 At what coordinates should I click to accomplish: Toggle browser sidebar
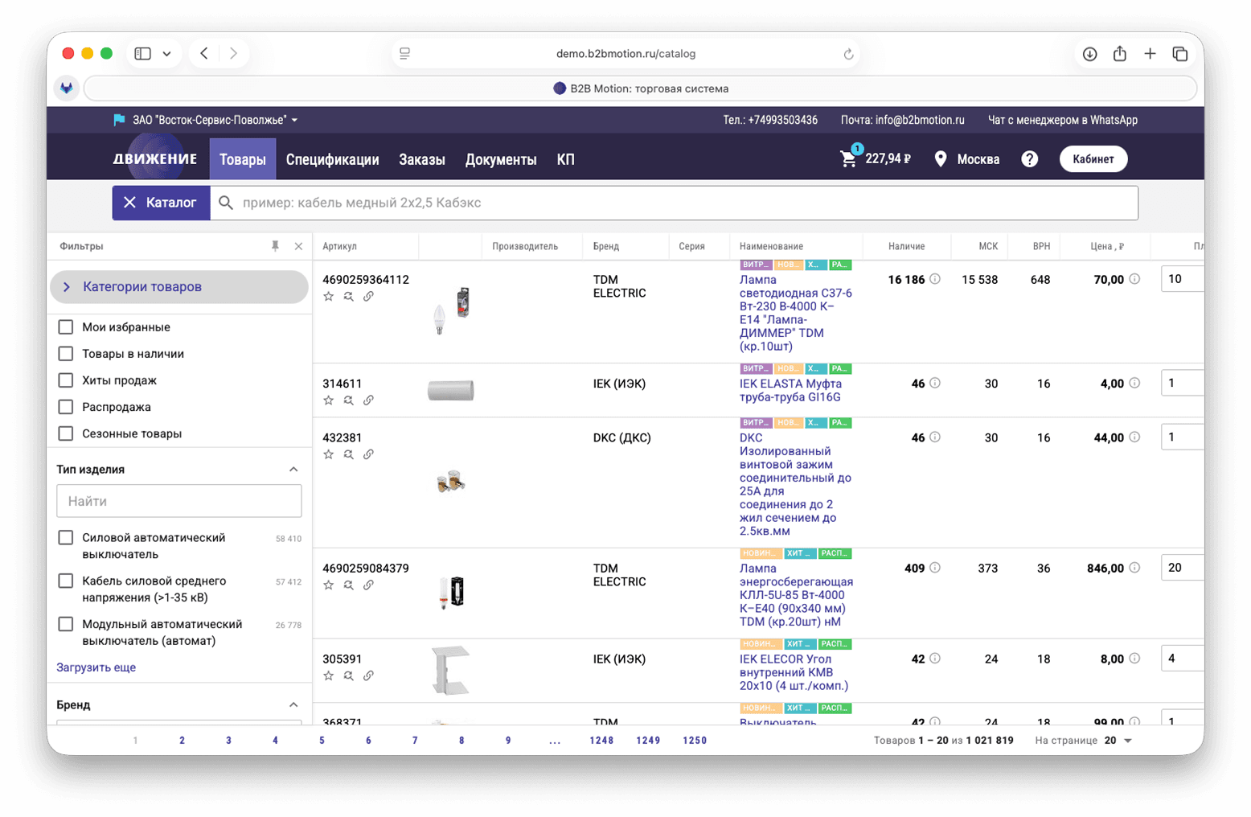tap(142, 54)
